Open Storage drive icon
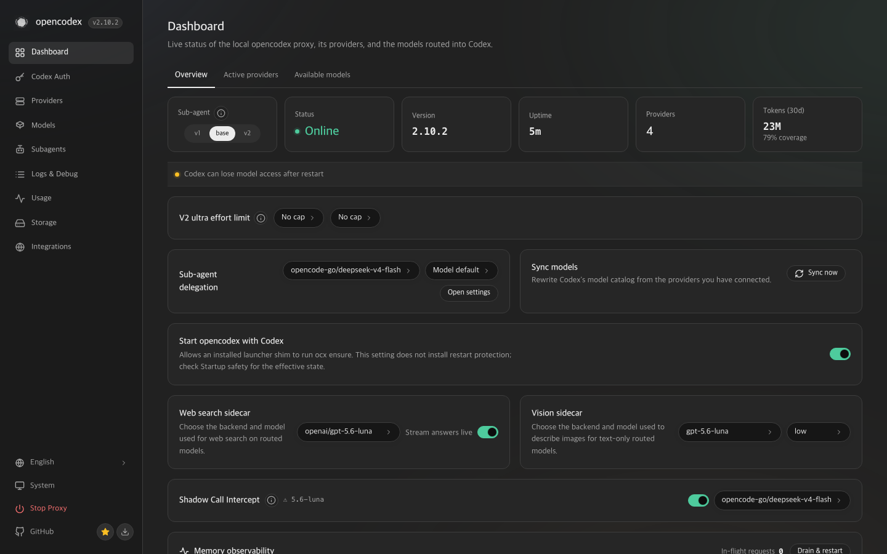 [20, 223]
